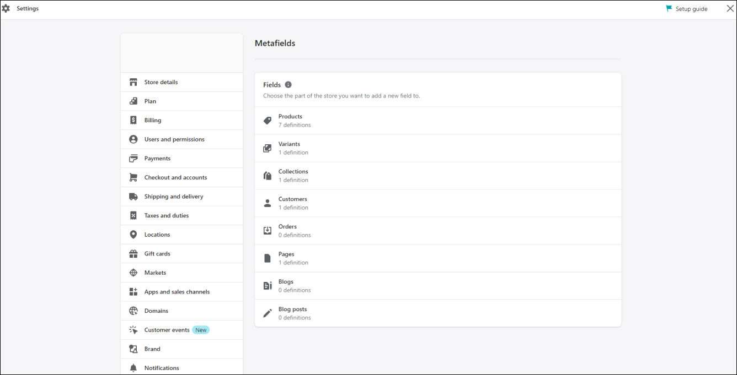
Task: Click the Checkout cart icon
Action: [x=133, y=177]
